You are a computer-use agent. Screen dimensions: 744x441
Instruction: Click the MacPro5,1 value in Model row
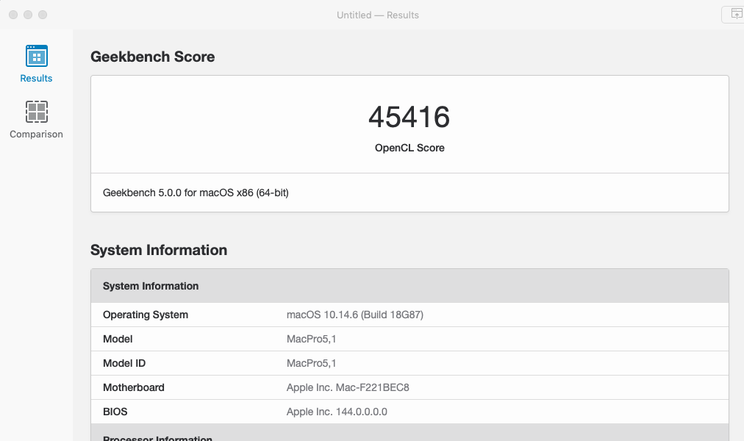[311, 339]
